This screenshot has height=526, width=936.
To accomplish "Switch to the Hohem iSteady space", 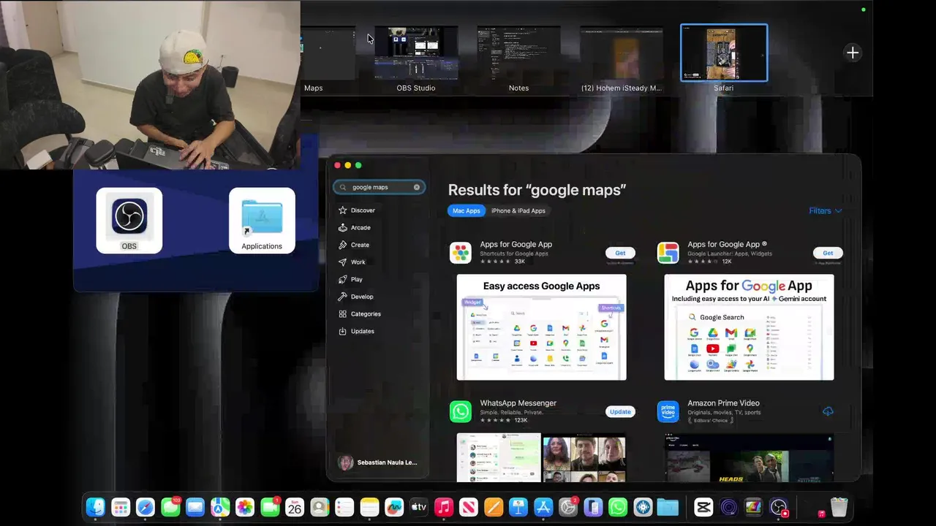I will (622, 53).
